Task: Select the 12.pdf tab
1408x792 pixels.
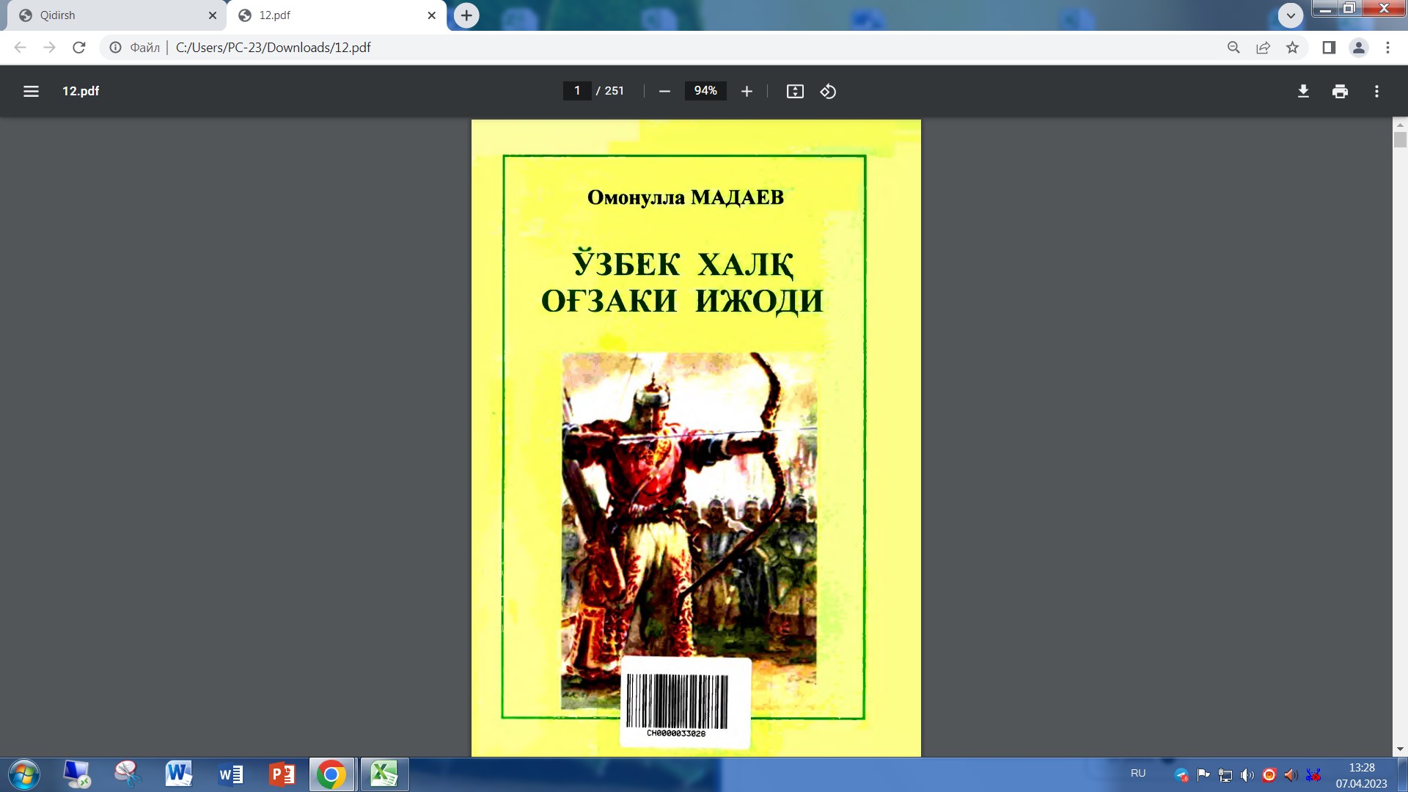Action: (x=336, y=15)
